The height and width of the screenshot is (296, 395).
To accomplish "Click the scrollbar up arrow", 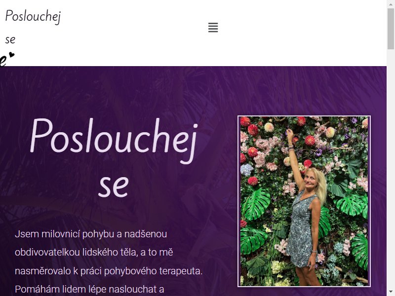I will (x=391, y=4).
